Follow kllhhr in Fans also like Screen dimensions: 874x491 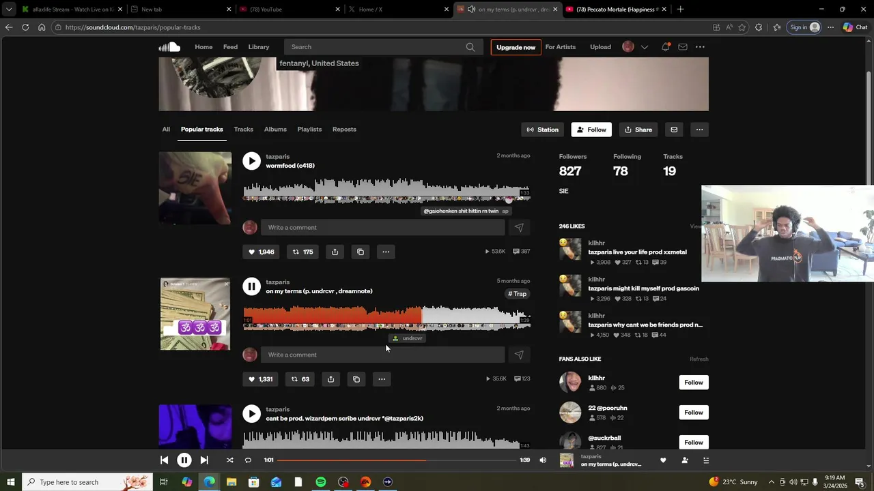pos(694,383)
